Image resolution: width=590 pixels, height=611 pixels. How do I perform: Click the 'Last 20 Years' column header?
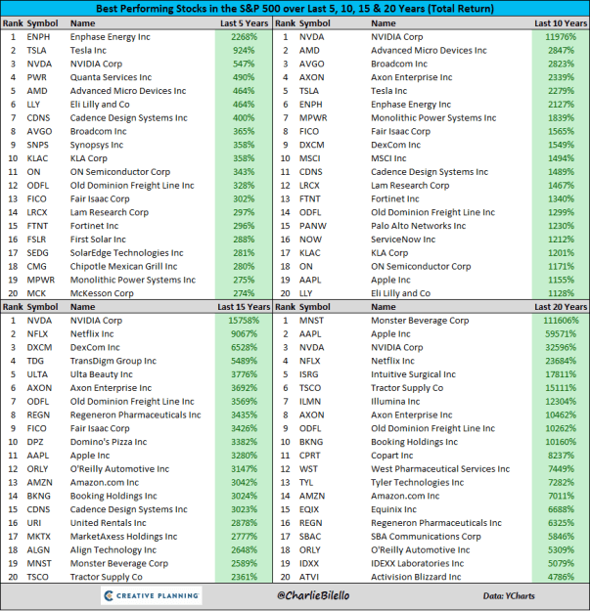[x=561, y=307]
